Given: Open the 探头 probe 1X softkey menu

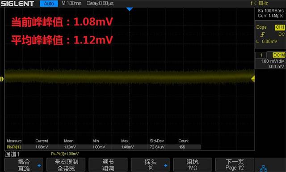Looking at the screenshot, I should pos(150,165).
